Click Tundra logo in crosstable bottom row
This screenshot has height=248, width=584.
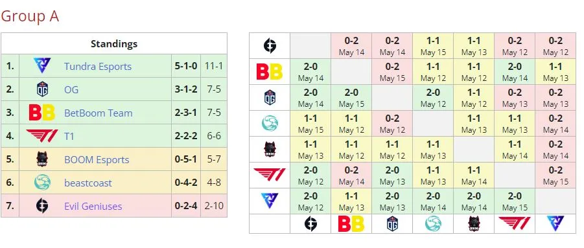click(x=555, y=223)
